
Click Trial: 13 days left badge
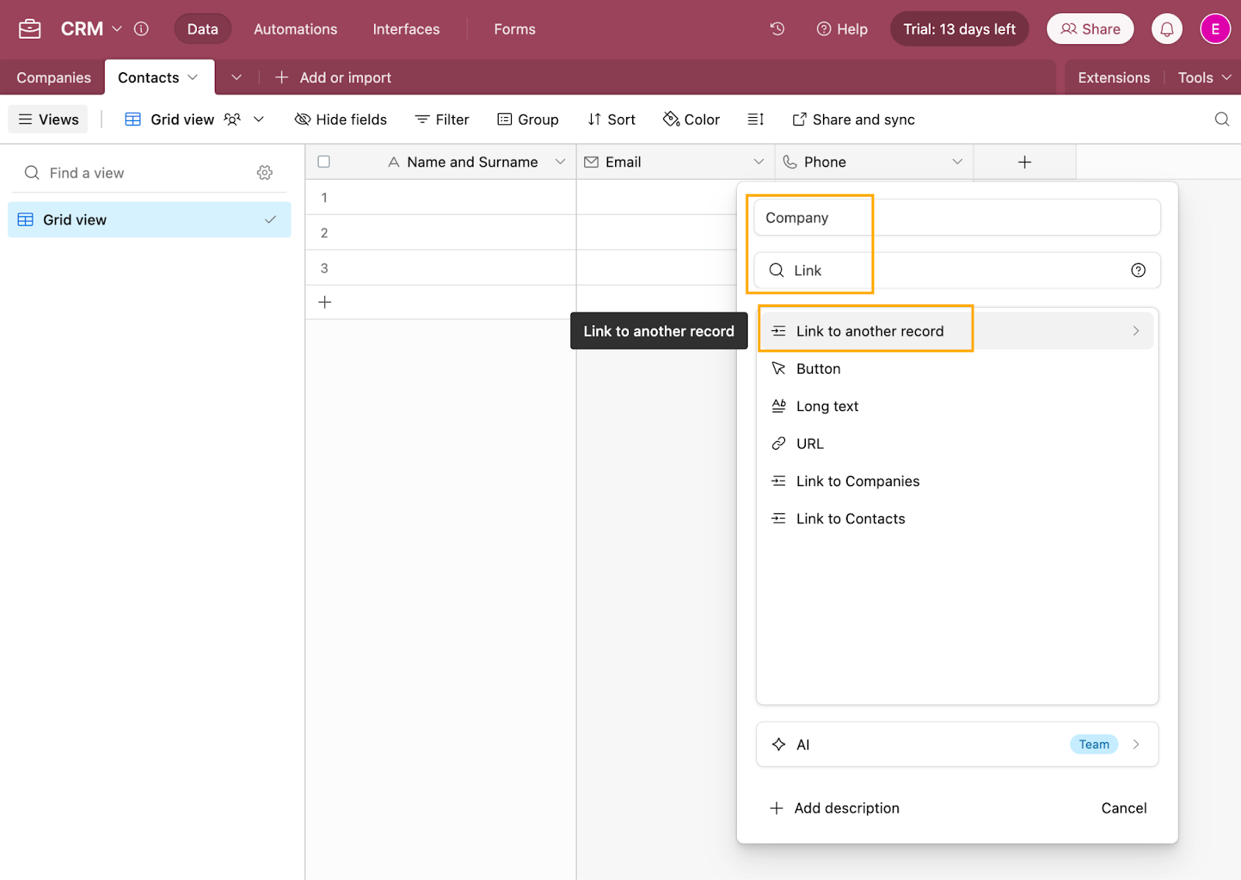tap(959, 29)
